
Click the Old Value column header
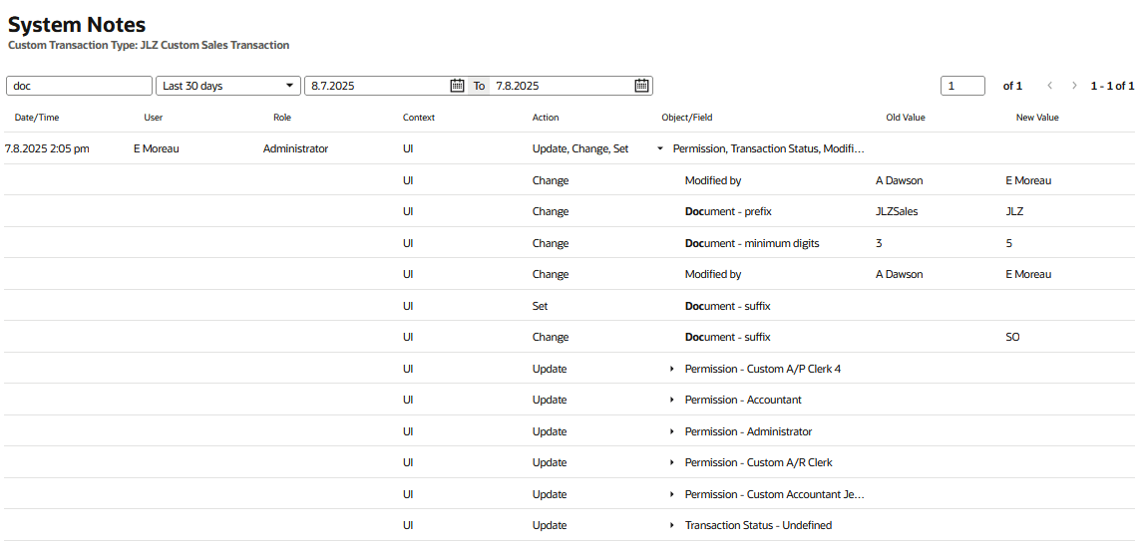(x=906, y=117)
